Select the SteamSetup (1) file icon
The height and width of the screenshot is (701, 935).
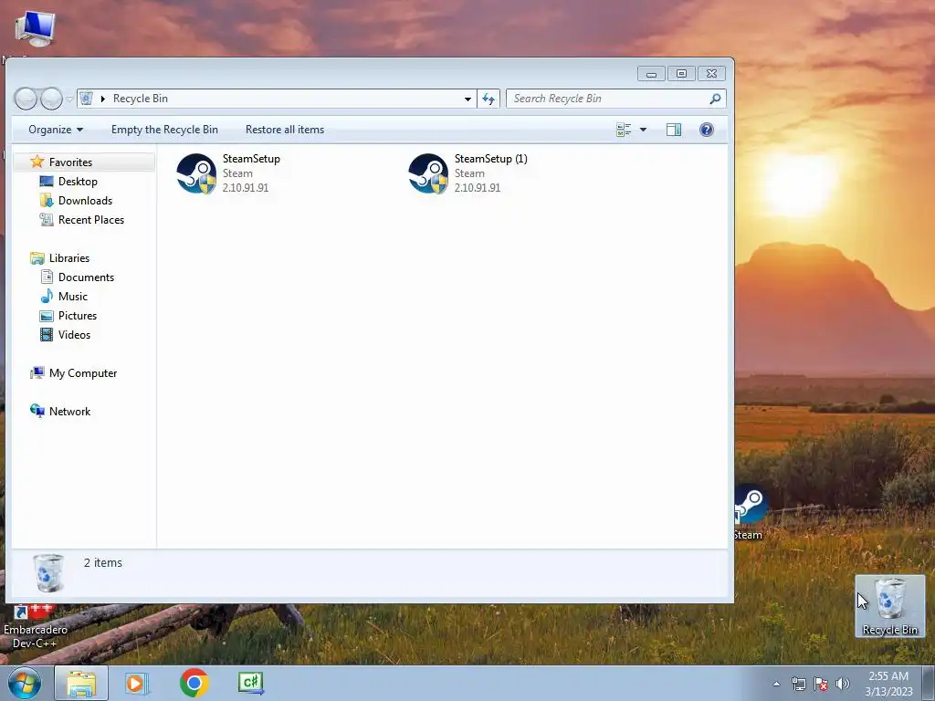[x=428, y=174]
